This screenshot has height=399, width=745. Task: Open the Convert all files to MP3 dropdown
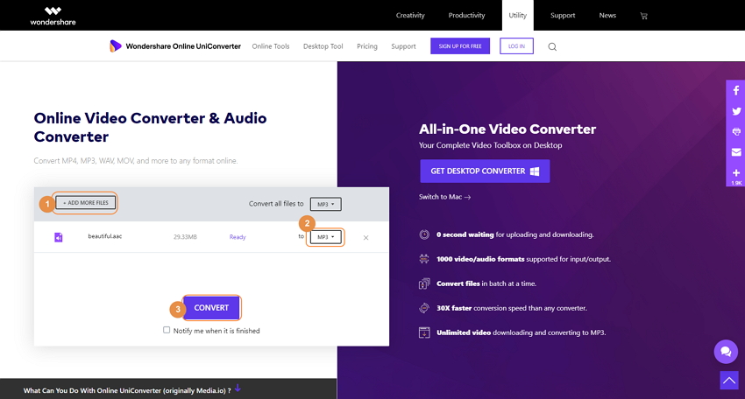[325, 204]
